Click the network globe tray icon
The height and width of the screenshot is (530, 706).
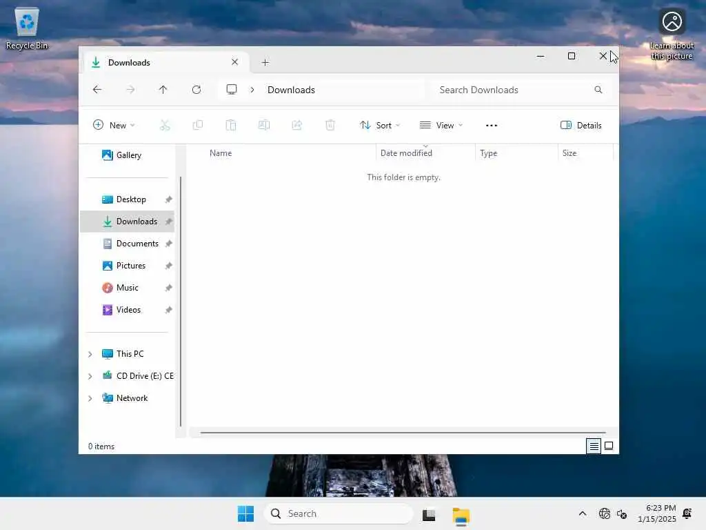click(604, 513)
